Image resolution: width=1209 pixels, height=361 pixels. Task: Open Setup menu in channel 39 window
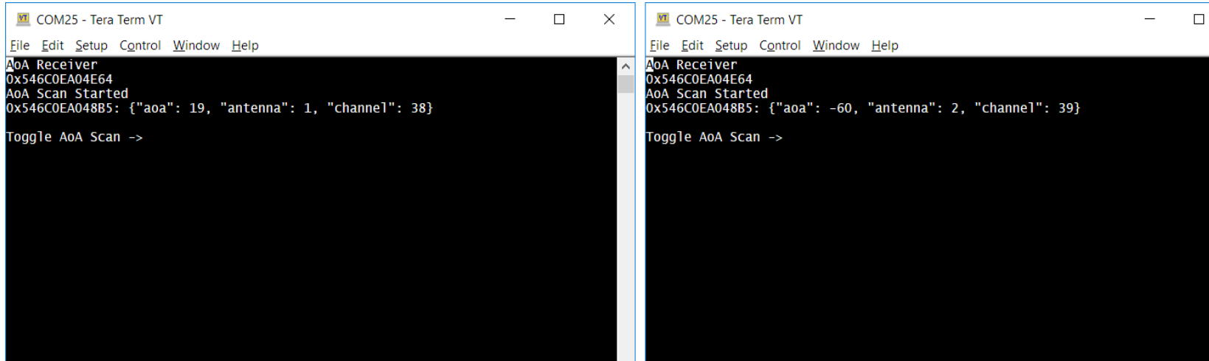point(731,46)
